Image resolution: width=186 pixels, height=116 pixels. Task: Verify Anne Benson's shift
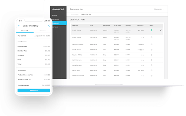coord(152,65)
